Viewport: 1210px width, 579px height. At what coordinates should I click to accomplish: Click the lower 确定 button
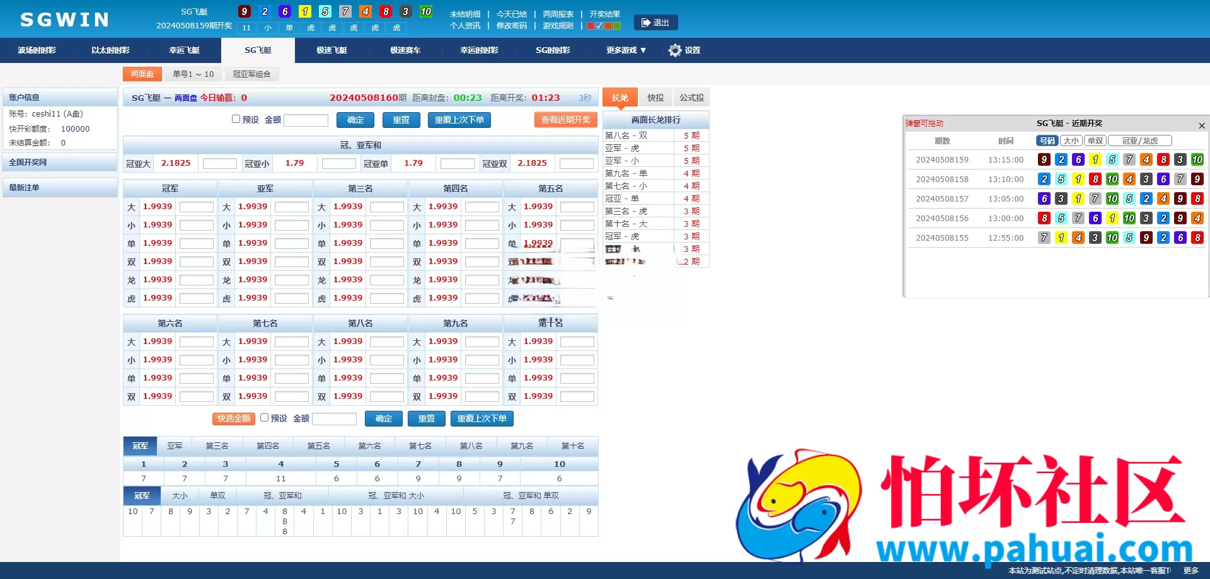(x=384, y=418)
